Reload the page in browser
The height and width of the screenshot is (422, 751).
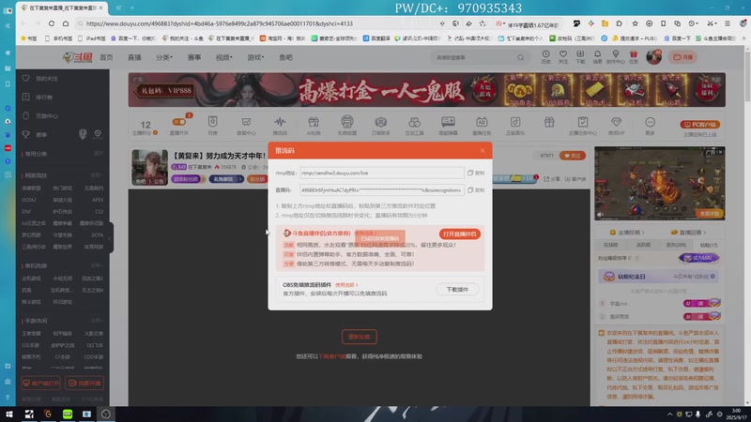pyautogui.click(x=52, y=23)
